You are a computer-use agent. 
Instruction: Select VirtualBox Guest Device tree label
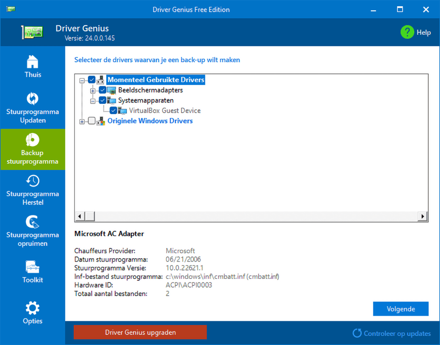pos(165,110)
